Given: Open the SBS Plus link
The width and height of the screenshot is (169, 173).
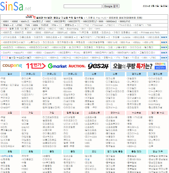Looking at the screenshot, I should pyautogui.click(x=125, y=42).
